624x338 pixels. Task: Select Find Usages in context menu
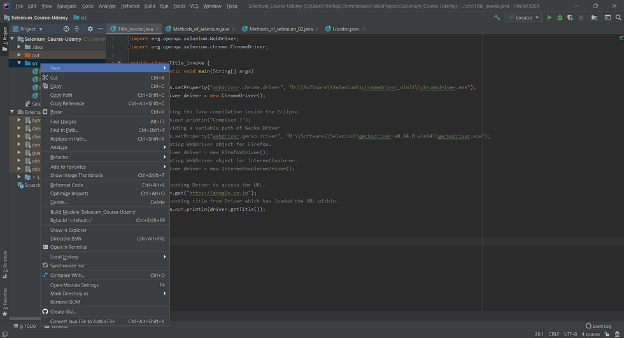point(105,122)
